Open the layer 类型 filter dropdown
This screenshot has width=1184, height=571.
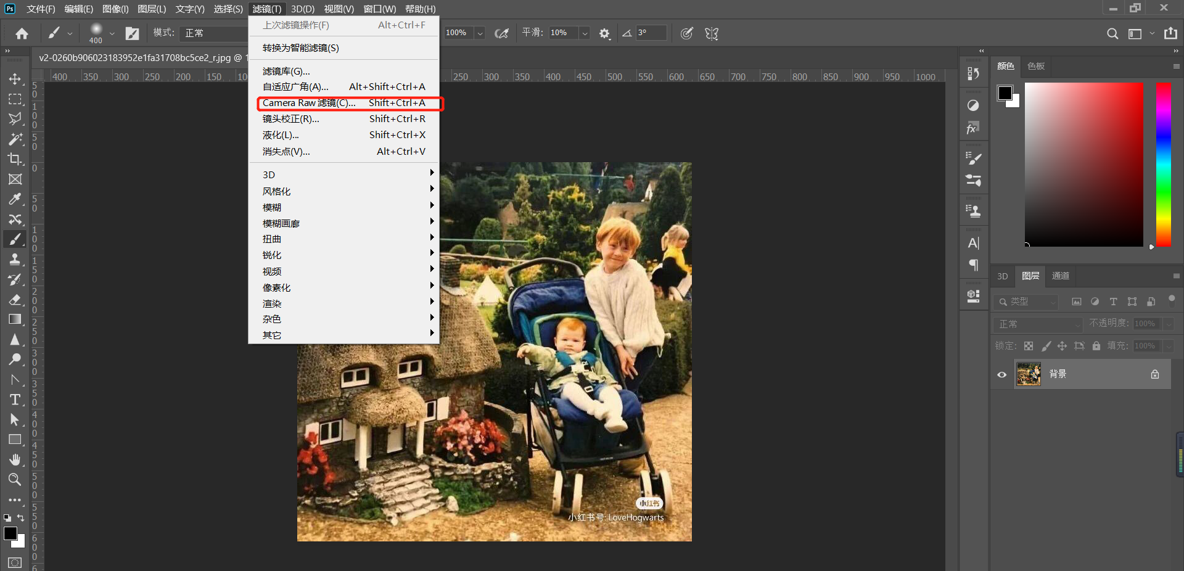(x=1026, y=302)
